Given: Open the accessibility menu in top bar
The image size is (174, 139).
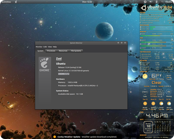Looking at the screenshot, I should point(145,2).
